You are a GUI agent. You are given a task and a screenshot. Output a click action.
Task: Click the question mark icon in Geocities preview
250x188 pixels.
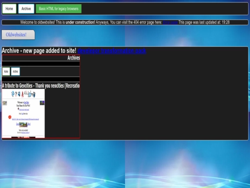point(16,94)
